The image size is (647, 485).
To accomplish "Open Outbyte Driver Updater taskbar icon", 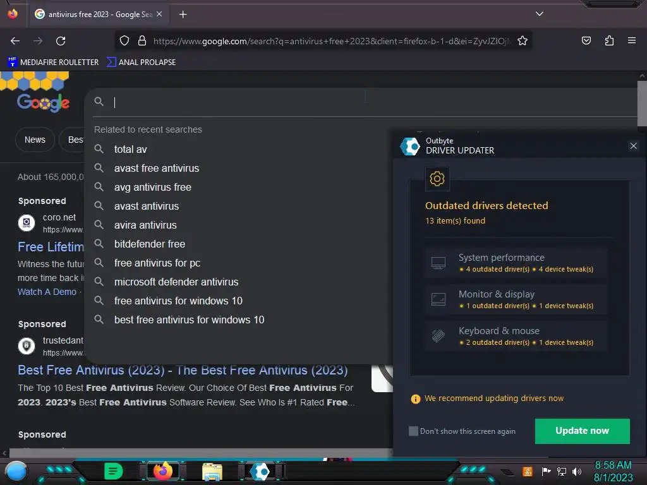I will [261, 471].
